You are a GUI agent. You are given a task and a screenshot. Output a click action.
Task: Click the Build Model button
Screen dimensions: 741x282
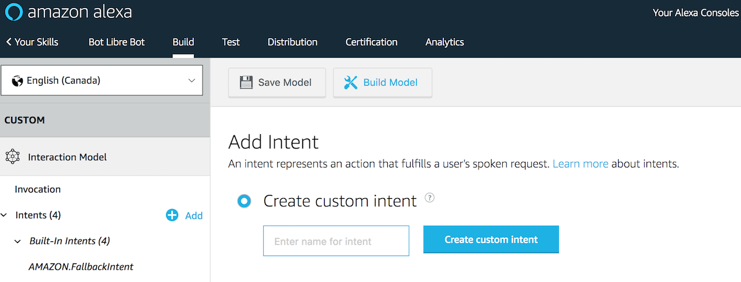382,83
